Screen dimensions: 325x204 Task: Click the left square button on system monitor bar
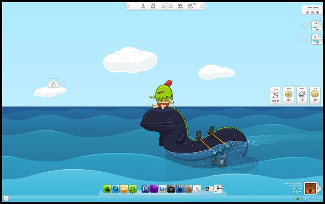[128, 6]
